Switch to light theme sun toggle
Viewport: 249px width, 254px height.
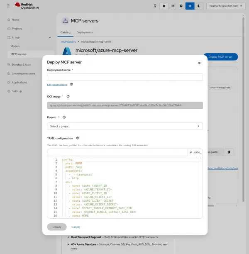point(190,6)
